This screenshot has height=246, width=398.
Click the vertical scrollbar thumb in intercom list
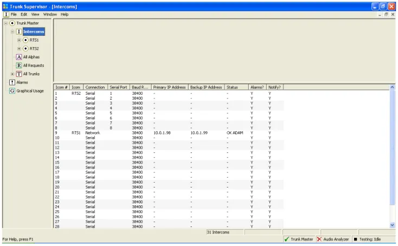coord(392,147)
